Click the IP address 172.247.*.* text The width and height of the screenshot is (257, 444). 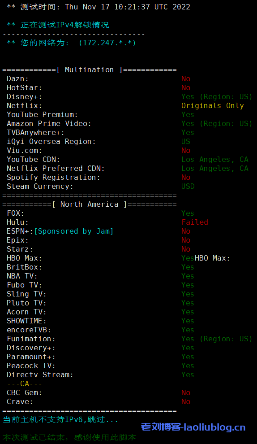click(x=107, y=43)
